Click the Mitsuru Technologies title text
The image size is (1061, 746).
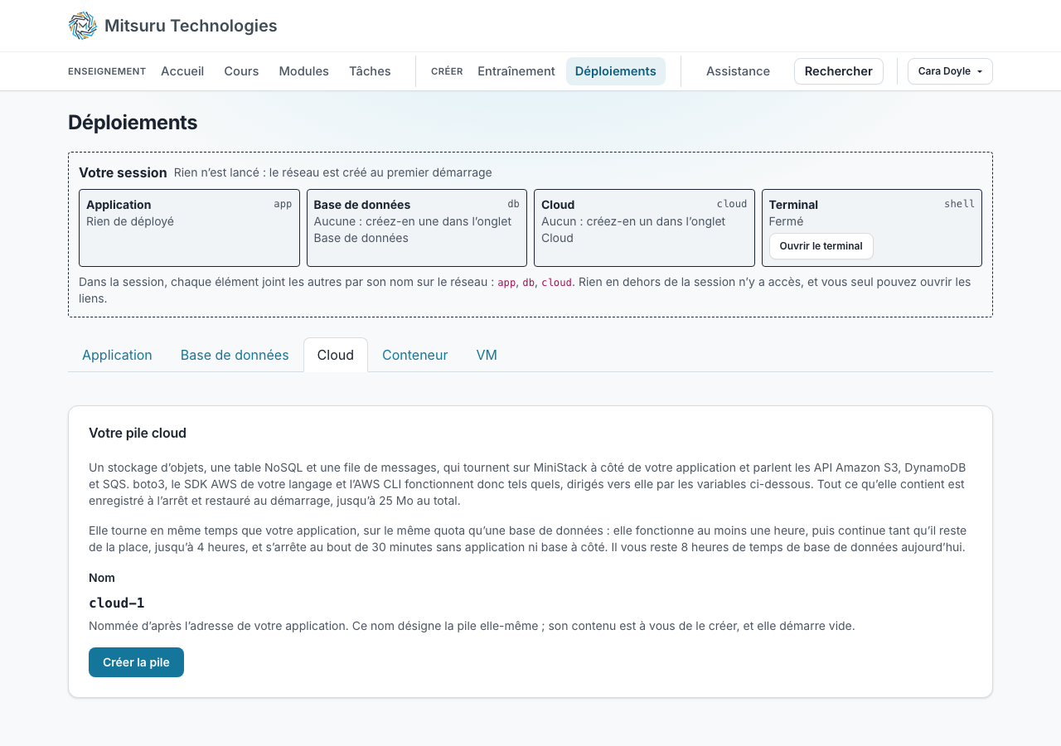[191, 26]
